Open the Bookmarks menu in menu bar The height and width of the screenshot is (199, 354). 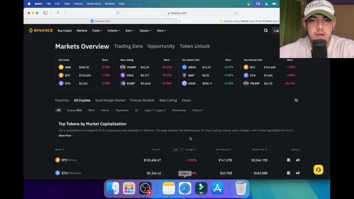tap(94, 4)
